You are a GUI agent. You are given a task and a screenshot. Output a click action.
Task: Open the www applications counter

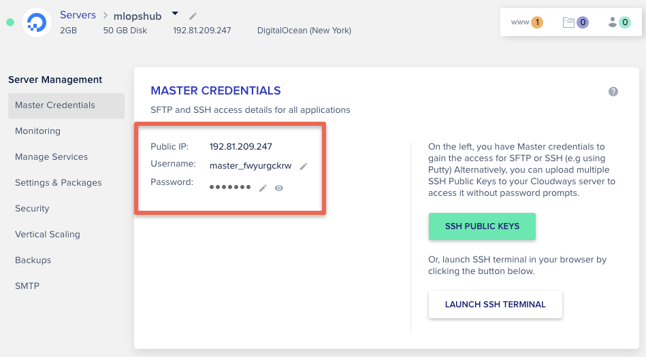(x=526, y=22)
